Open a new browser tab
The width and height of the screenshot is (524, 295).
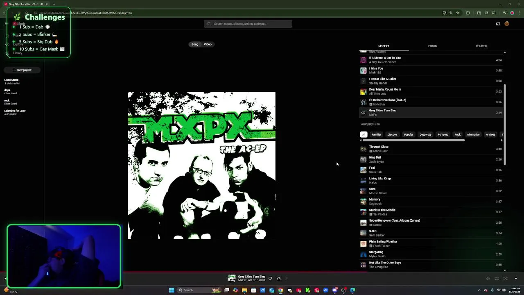(54, 4)
